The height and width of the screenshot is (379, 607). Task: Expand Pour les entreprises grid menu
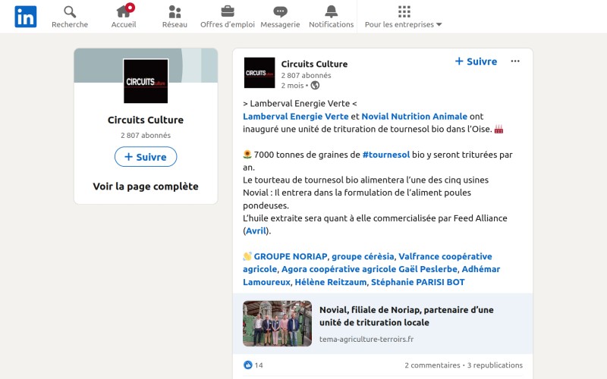click(x=404, y=11)
